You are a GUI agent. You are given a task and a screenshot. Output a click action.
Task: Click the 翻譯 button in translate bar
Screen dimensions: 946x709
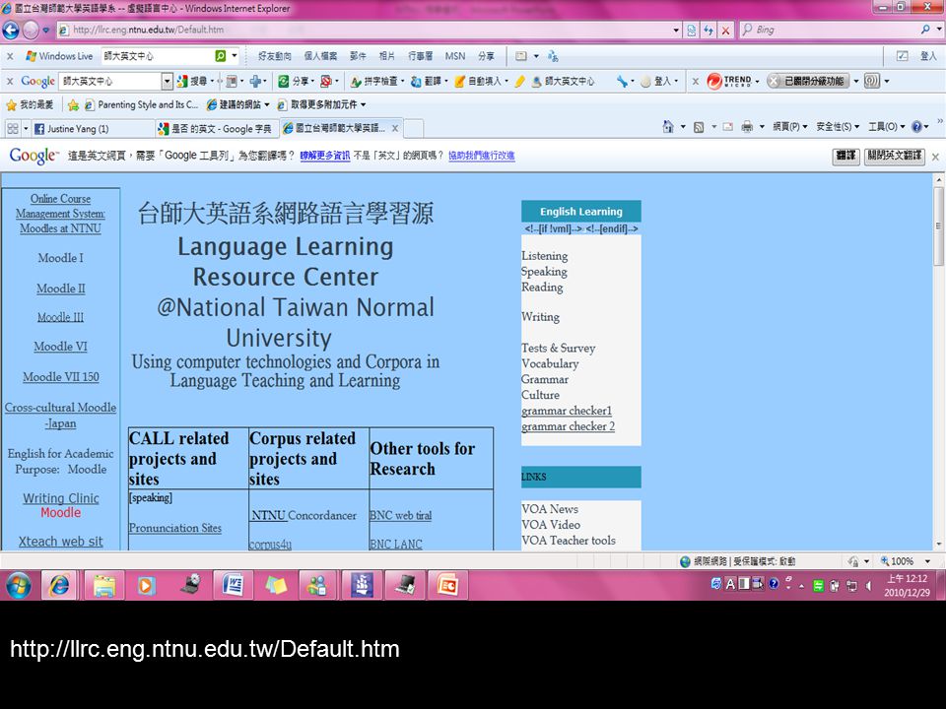845,156
